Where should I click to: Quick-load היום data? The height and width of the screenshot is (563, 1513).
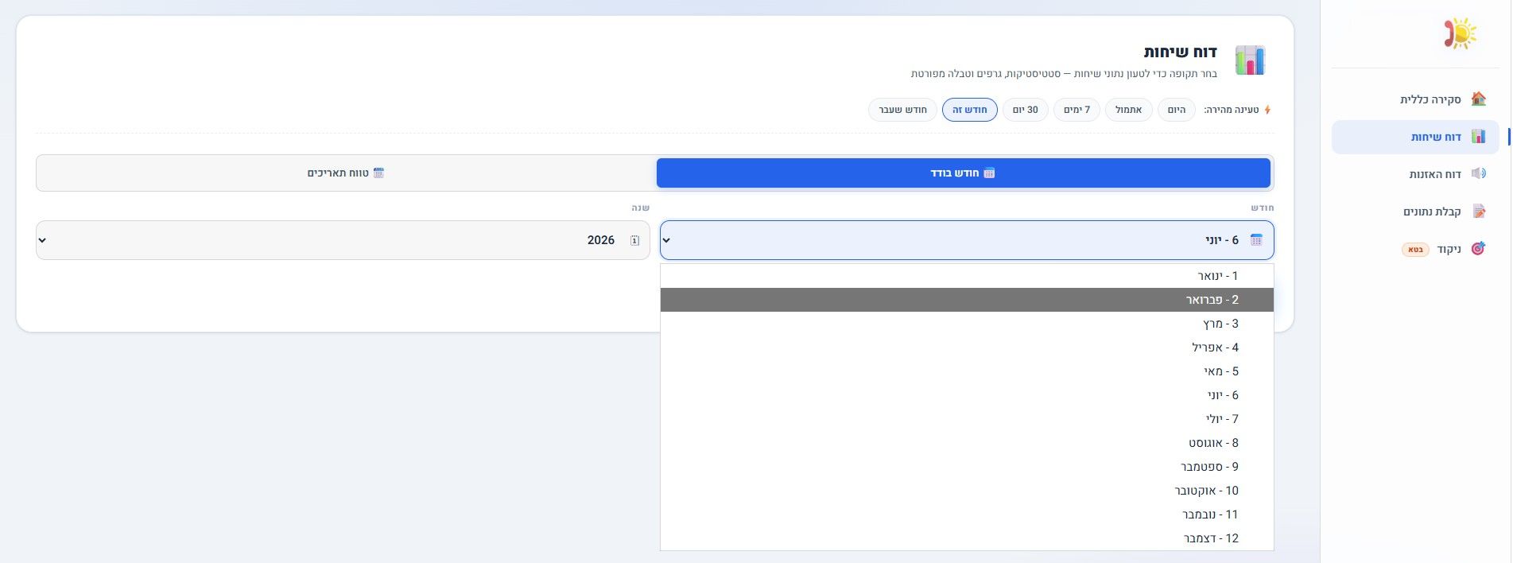tap(1177, 110)
